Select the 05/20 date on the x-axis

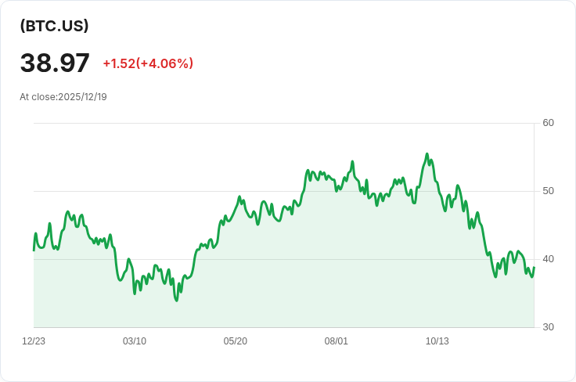click(x=236, y=341)
